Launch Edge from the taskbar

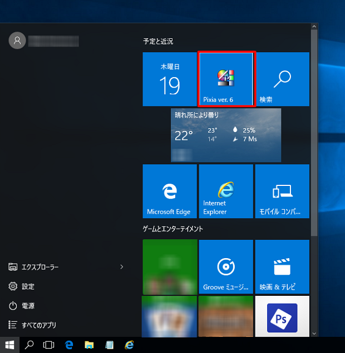point(69,345)
